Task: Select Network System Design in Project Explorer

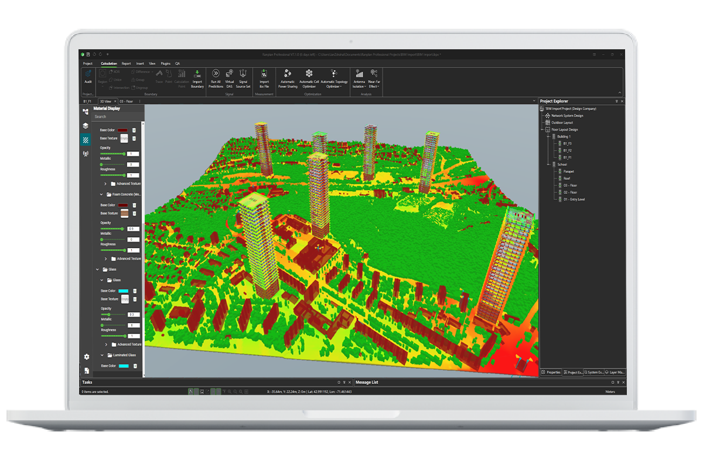Action: [x=567, y=115]
